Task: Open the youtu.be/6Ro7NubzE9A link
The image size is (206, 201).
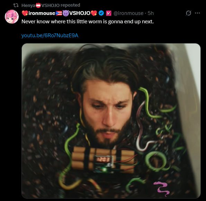Action: point(50,35)
